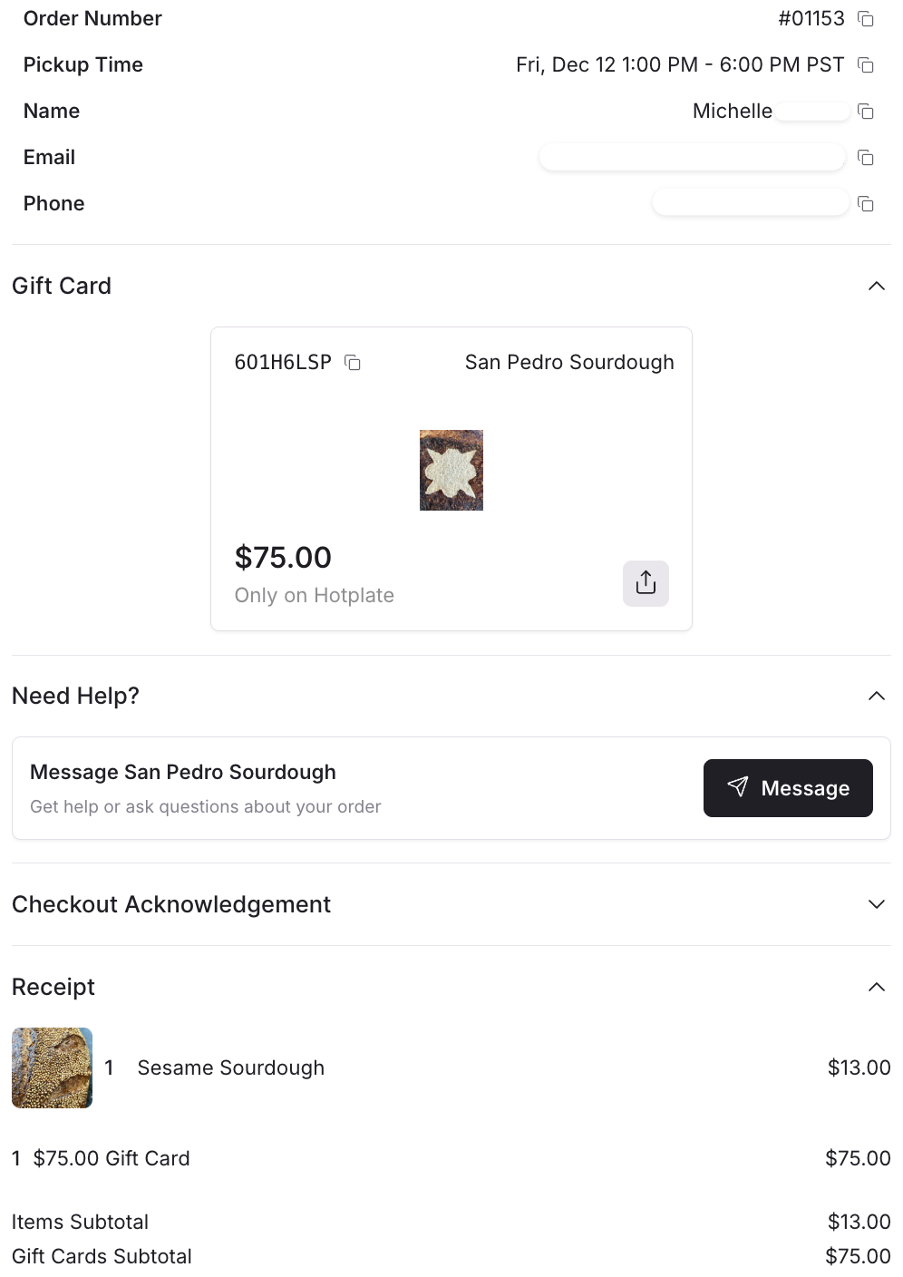Click the $75.00 Gift Card line item
The image size is (903, 1277).
point(112,1158)
